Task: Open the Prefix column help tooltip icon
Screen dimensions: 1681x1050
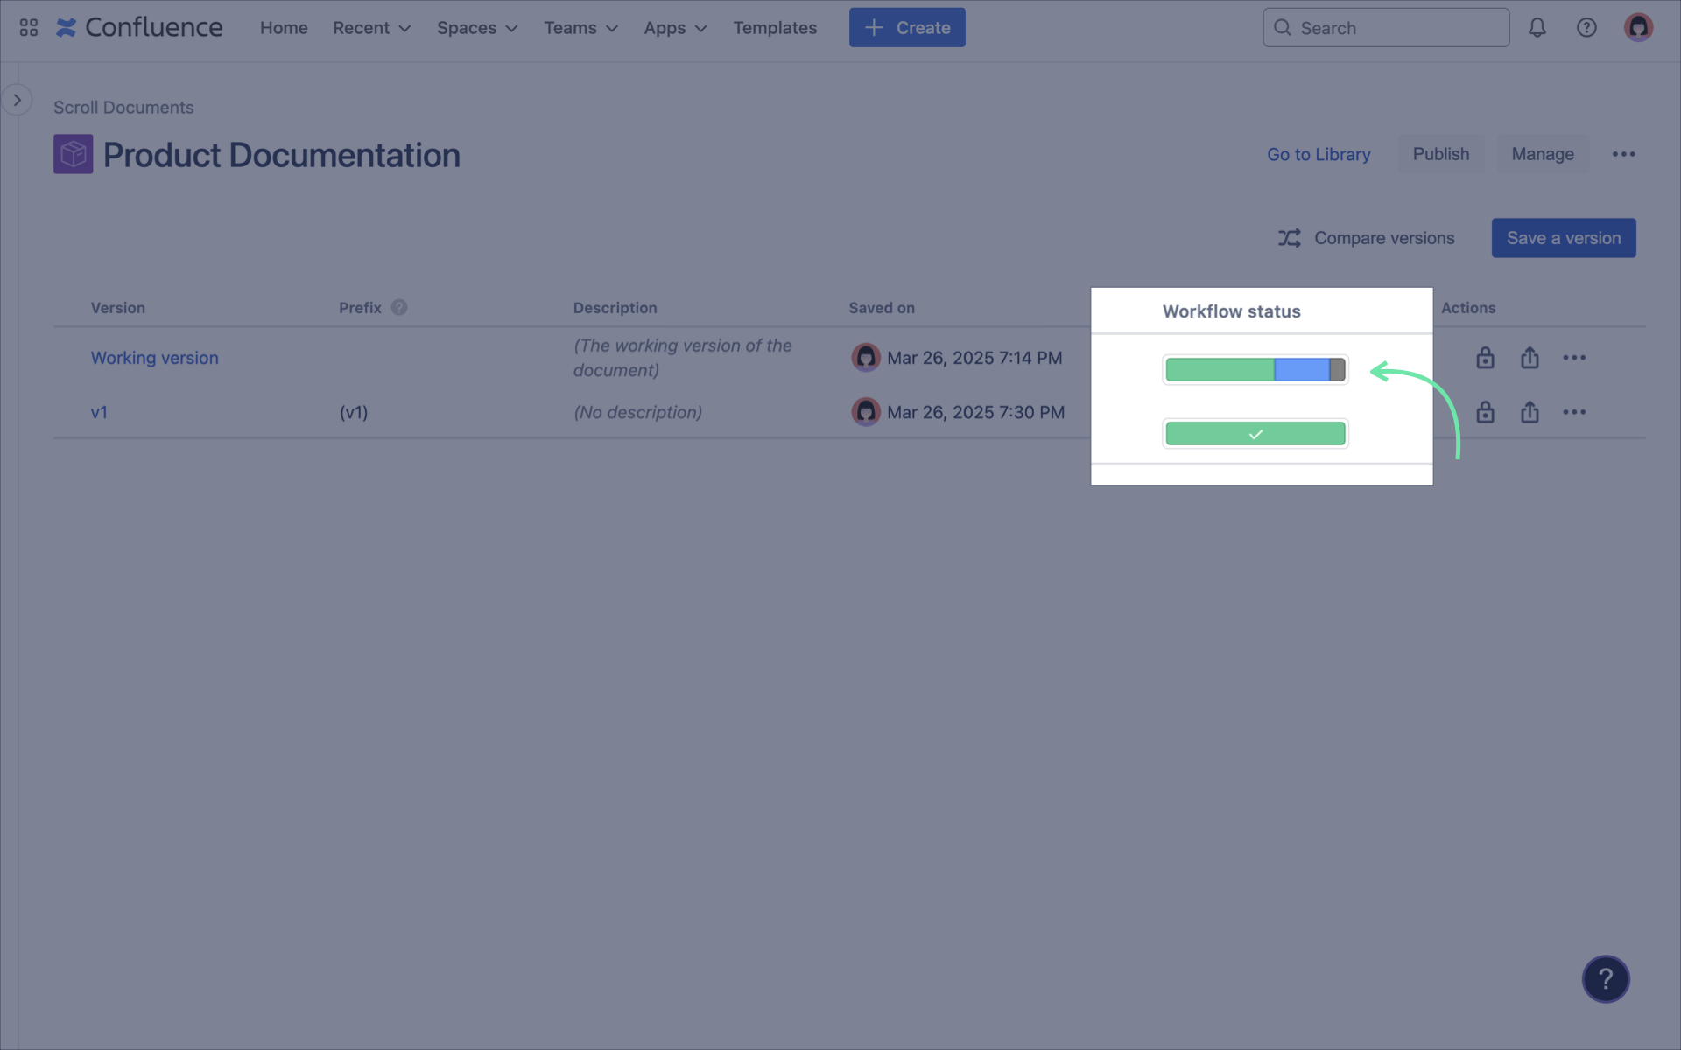Action: 398,307
